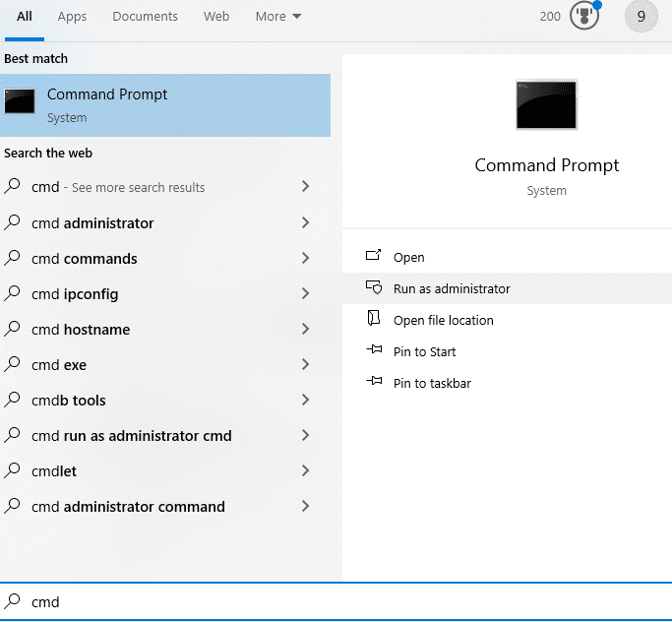Choose the cmd commands web suggestion

pyautogui.click(x=85, y=259)
